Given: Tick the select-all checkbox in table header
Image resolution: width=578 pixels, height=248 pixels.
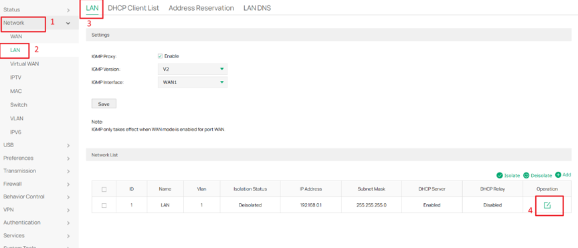Looking at the screenshot, I should point(104,189).
